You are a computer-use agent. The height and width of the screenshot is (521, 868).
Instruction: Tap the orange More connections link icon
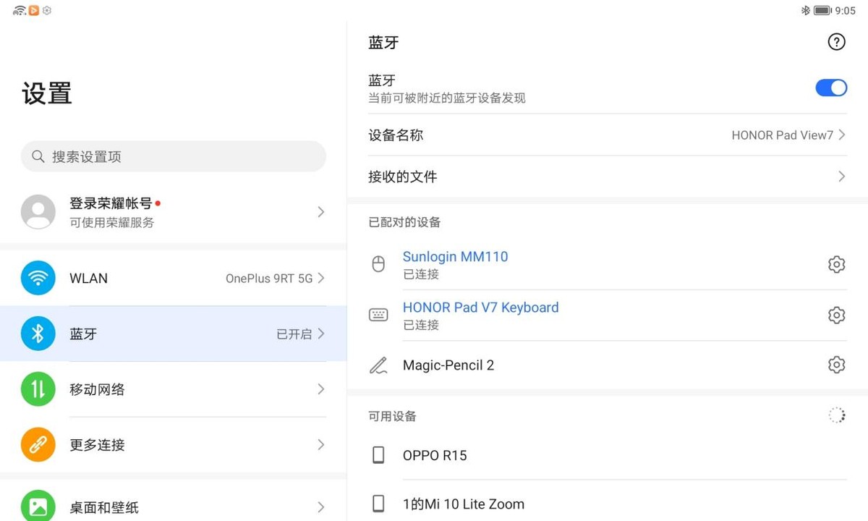pos(38,445)
